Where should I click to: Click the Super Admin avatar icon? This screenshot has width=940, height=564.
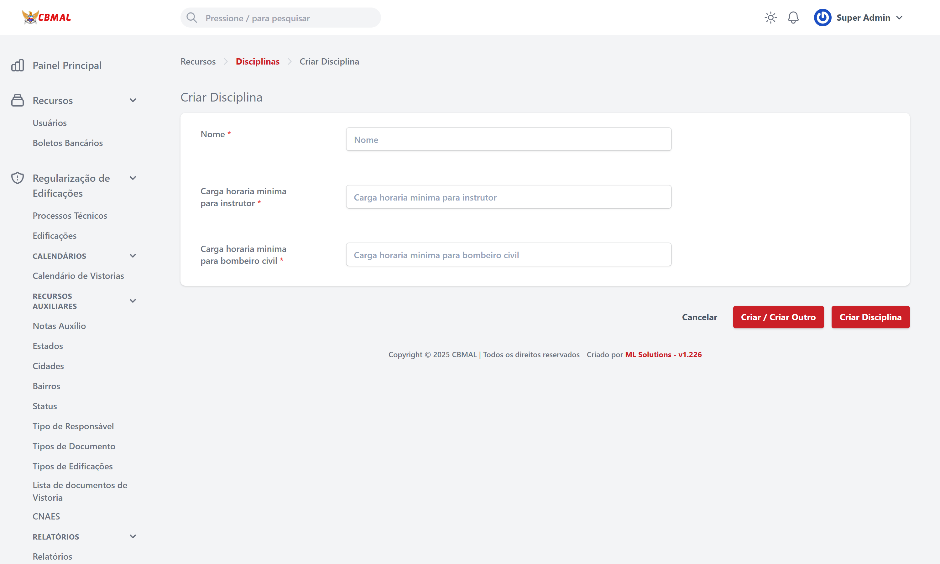[x=822, y=18]
